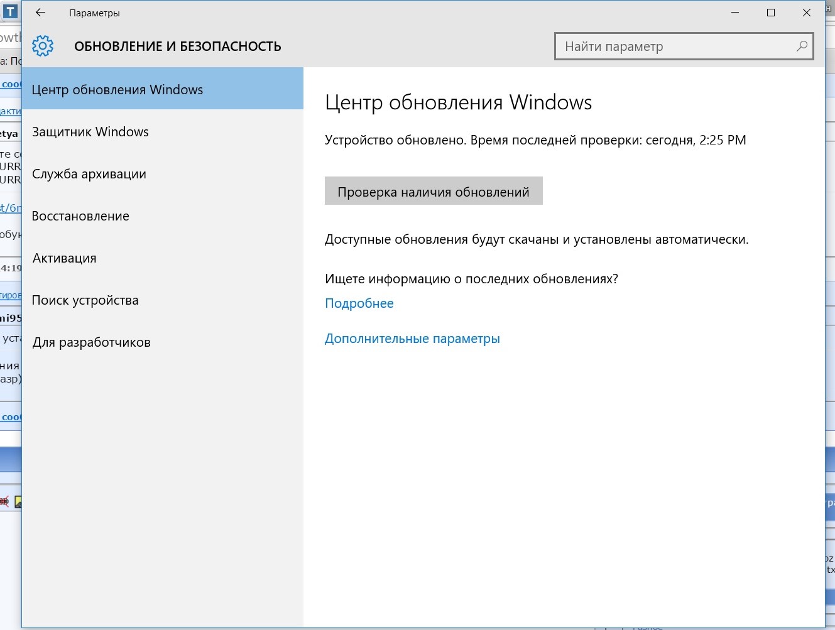Click the magnifier icon in the search box
The image size is (835, 630).
click(802, 46)
